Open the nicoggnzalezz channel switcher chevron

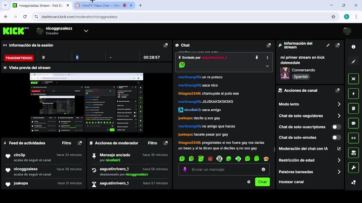pos(86,31)
